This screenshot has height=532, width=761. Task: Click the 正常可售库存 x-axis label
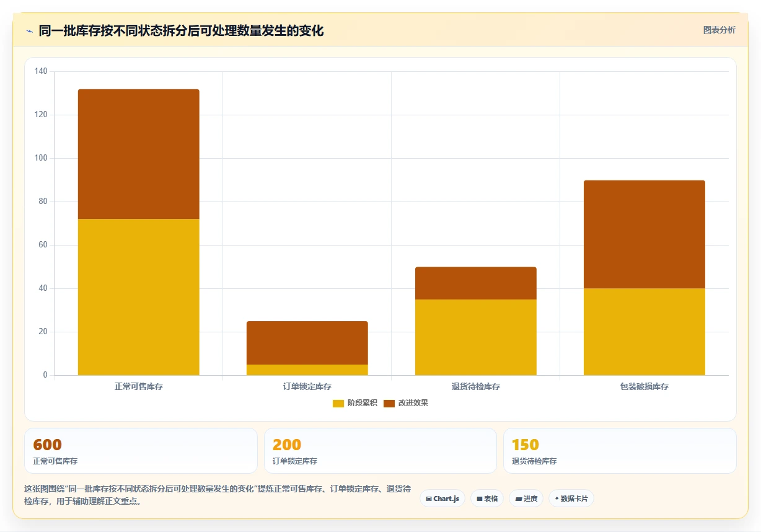(x=139, y=386)
